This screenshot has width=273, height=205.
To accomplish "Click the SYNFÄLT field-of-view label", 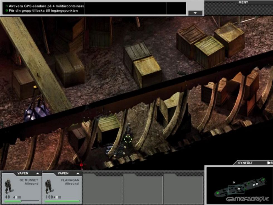I will (245, 163).
